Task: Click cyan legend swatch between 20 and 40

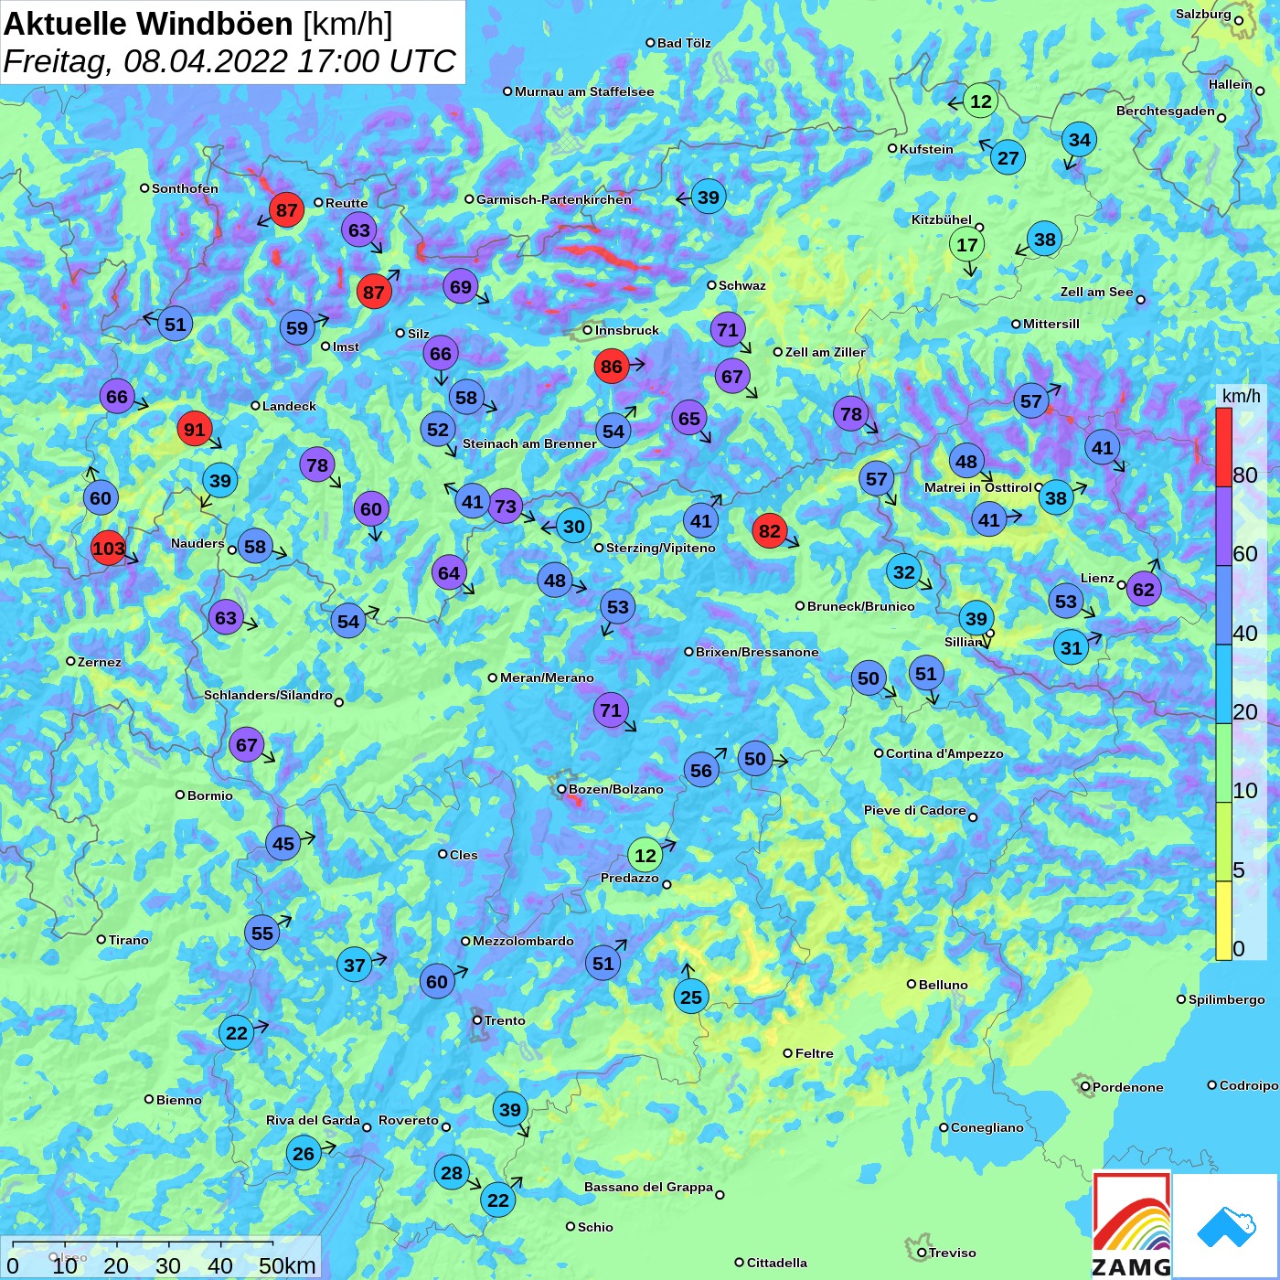Action: tap(1223, 684)
